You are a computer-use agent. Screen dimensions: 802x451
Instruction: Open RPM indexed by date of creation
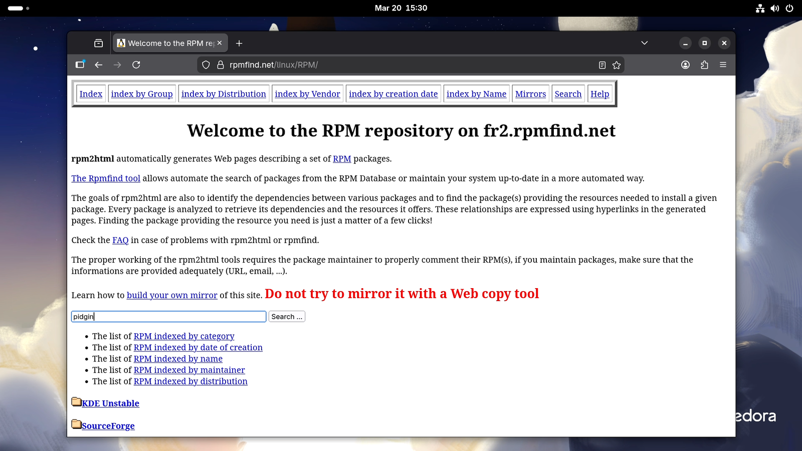pos(198,347)
